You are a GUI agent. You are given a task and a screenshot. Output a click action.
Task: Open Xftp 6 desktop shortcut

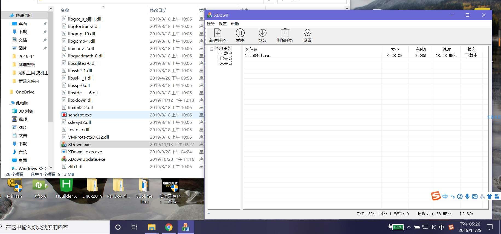tap(40, 189)
